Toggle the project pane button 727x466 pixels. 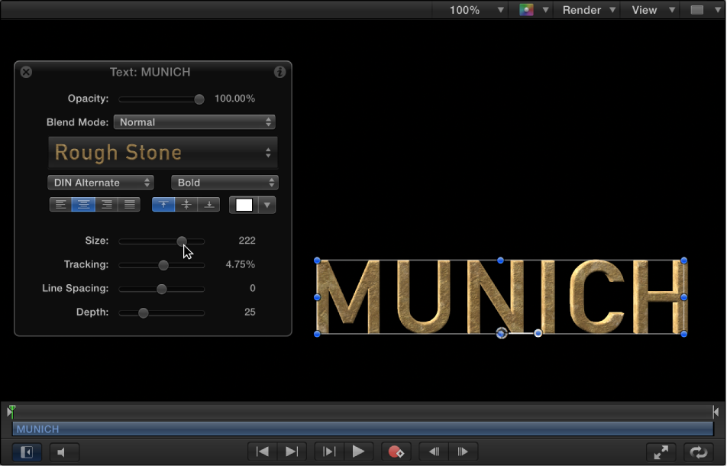pyautogui.click(x=26, y=452)
